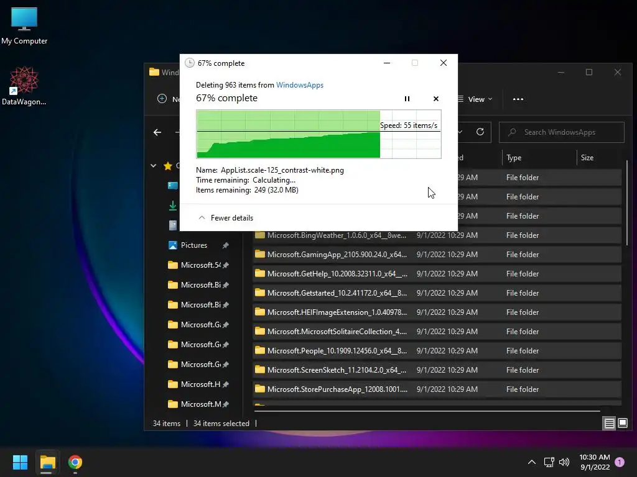Collapse the Quick access tree node
Image resolution: width=637 pixels, height=477 pixels.
coord(153,165)
